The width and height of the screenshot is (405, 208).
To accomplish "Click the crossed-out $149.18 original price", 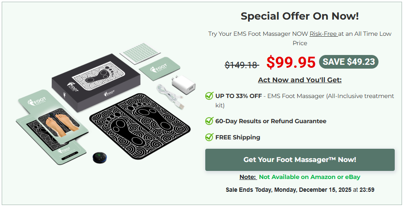I will [242, 65].
